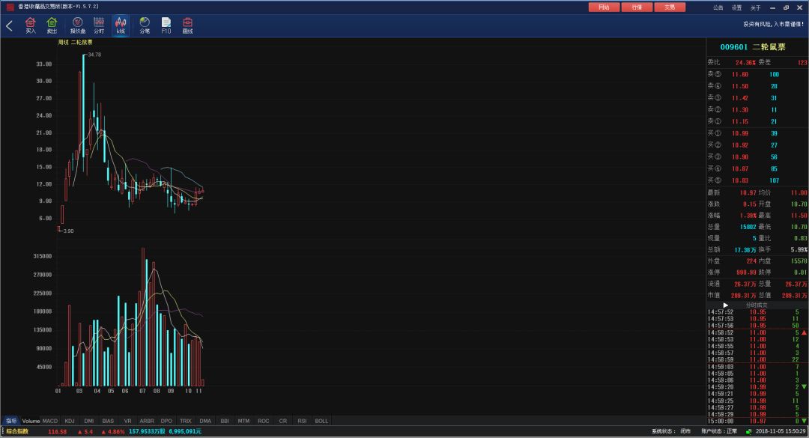Open the 关于 about menu
This screenshot has height=438, width=809.
[x=755, y=7]
